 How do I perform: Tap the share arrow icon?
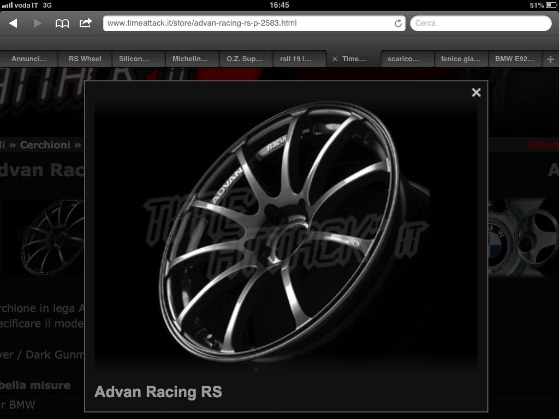pos(86,23)
